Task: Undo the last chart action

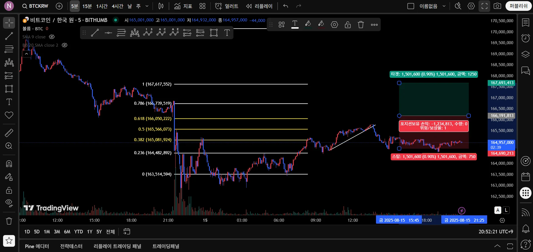Action: point(286,6)
